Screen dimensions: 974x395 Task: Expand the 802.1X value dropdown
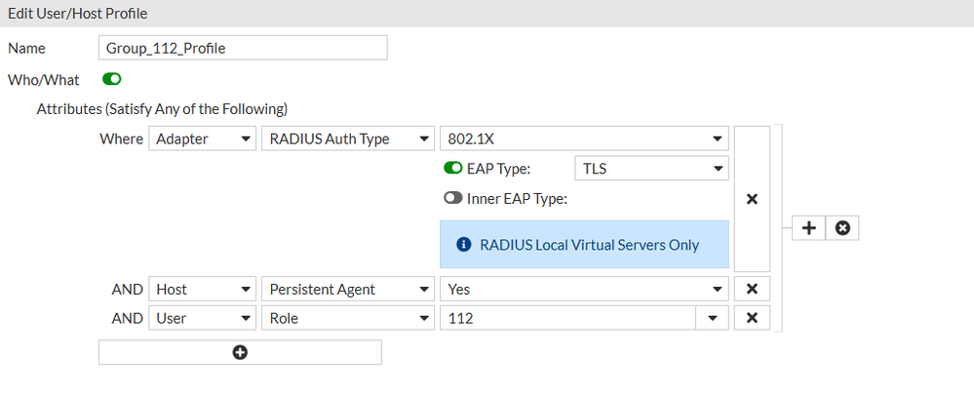584,139
